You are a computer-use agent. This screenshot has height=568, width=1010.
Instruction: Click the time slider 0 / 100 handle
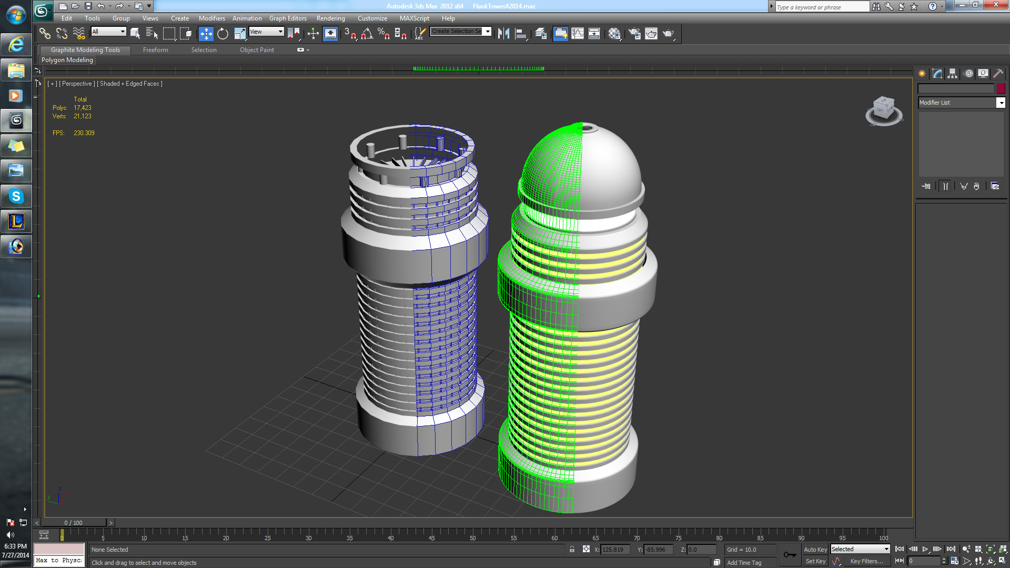pyautogui.click(x=73, y=523)
